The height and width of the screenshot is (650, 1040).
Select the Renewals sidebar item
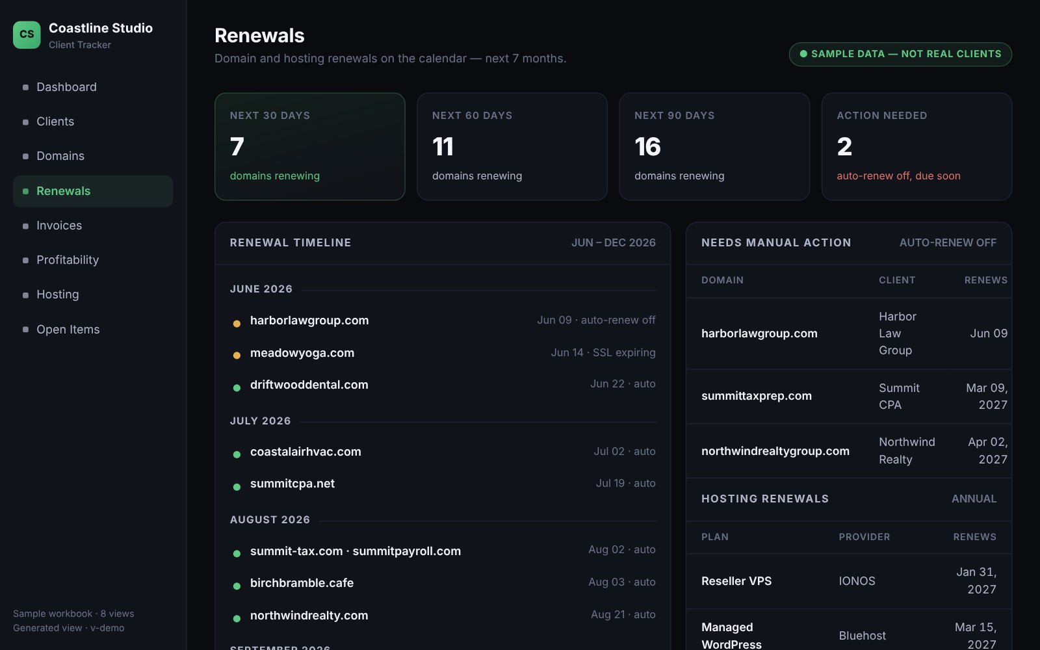93,191
